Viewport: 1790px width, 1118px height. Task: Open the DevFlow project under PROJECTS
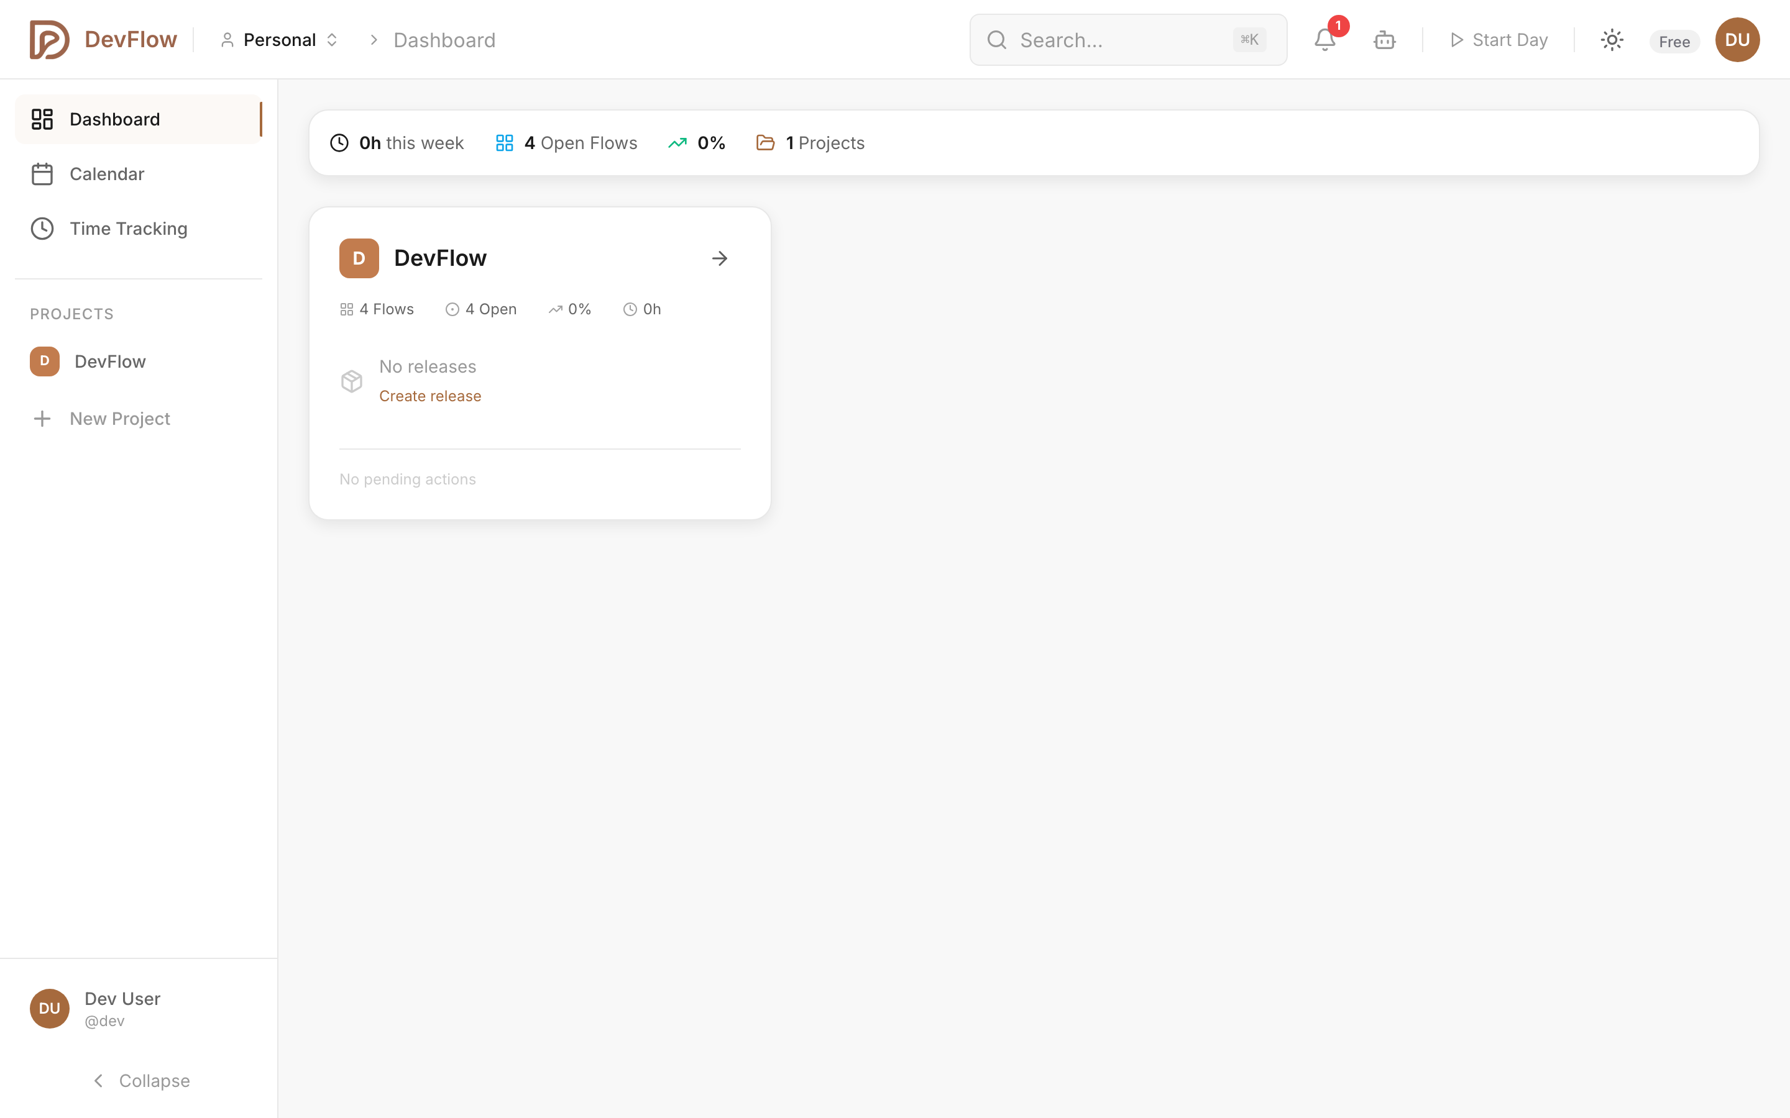coord(109,361)
